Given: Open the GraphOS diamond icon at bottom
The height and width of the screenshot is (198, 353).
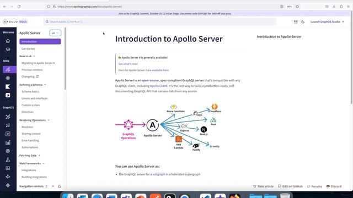Looking at the screenshot, I should pyautogui.click(x=8, y=185).
